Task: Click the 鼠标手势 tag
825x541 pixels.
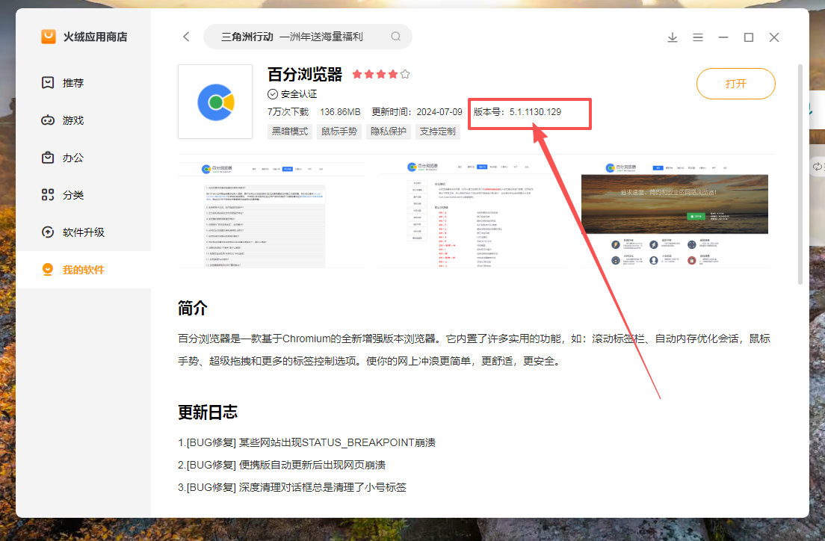Action: [339, 132]
